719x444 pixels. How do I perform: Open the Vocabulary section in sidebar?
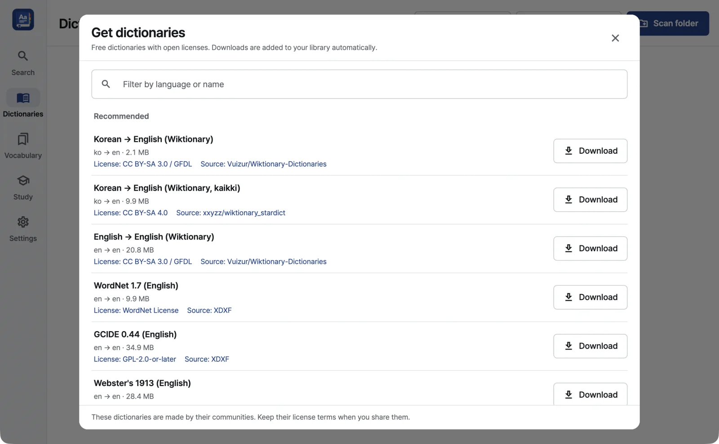click(x=23, y=146)
